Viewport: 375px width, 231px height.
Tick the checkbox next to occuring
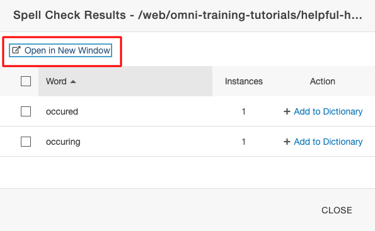pos(26,142)
